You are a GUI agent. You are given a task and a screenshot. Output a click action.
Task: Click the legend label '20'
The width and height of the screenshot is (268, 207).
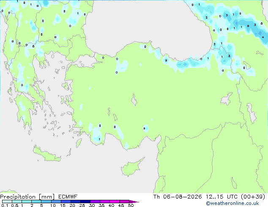72,205
